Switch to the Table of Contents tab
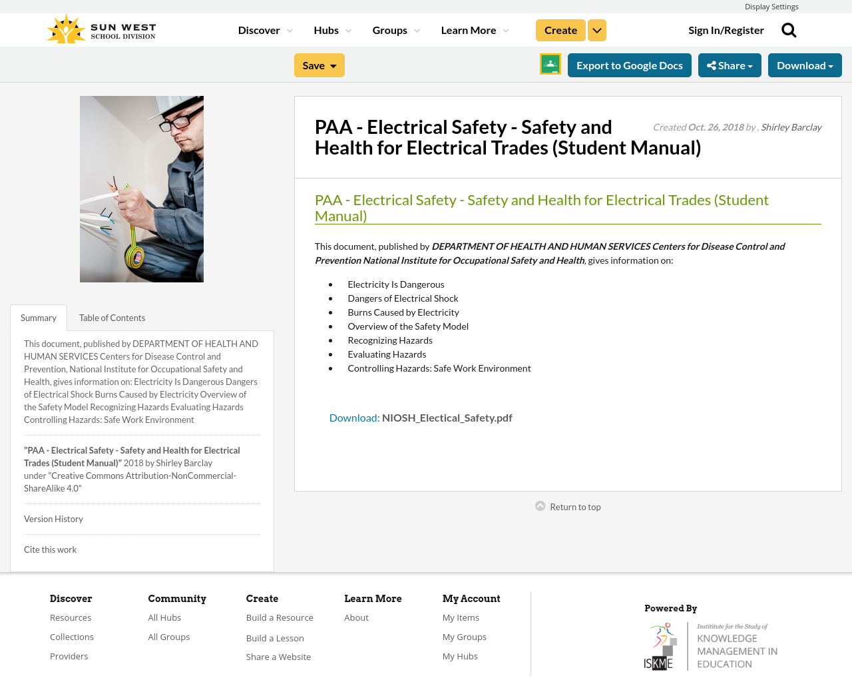This screenshot has height=682, width=852. tap(112, 316)
